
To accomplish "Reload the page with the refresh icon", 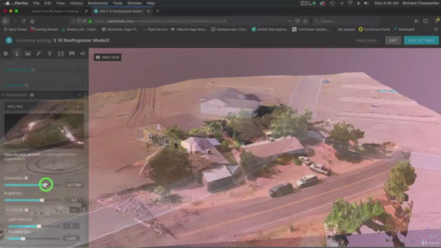I will tap(23, 21).
